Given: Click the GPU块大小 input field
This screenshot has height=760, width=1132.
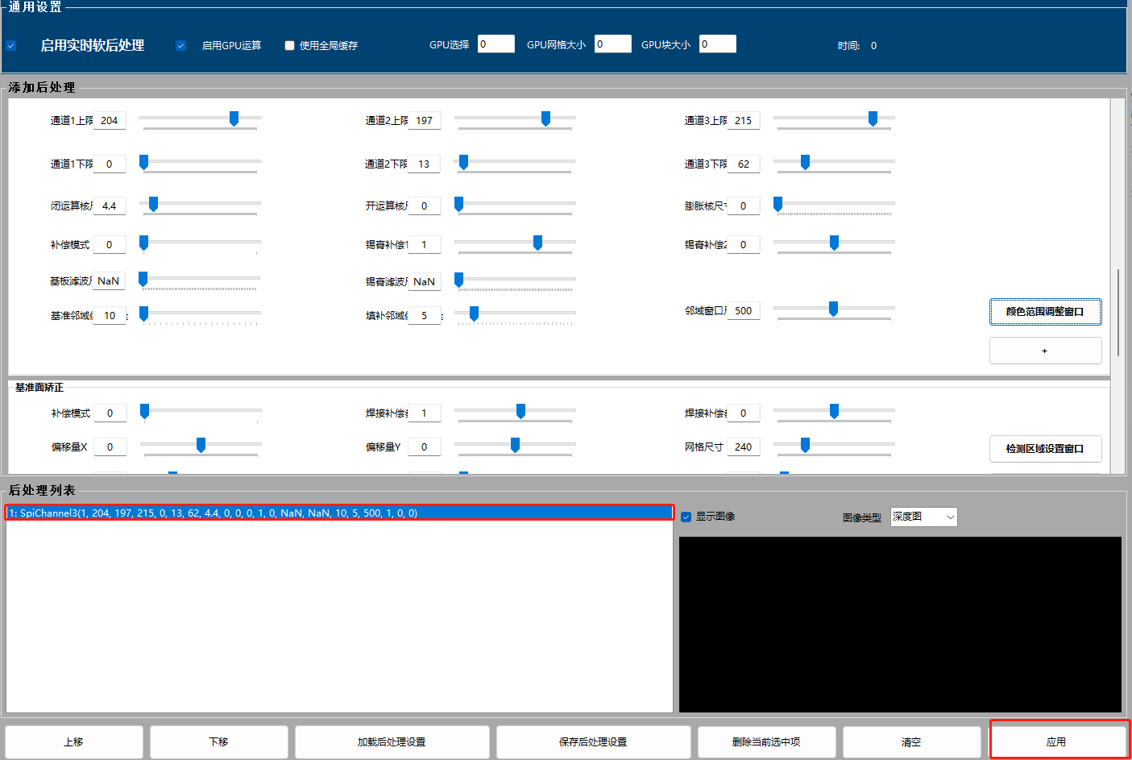Looking at the screenshot, I should (x=717, y=44).
